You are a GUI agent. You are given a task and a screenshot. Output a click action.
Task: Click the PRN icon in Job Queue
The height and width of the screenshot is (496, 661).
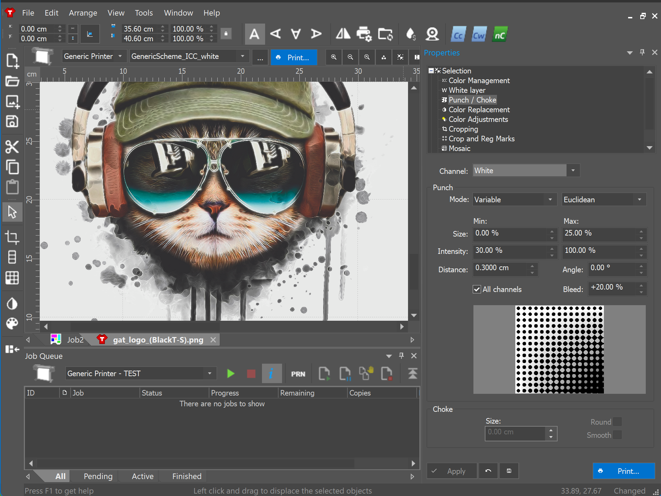(298, 374)
